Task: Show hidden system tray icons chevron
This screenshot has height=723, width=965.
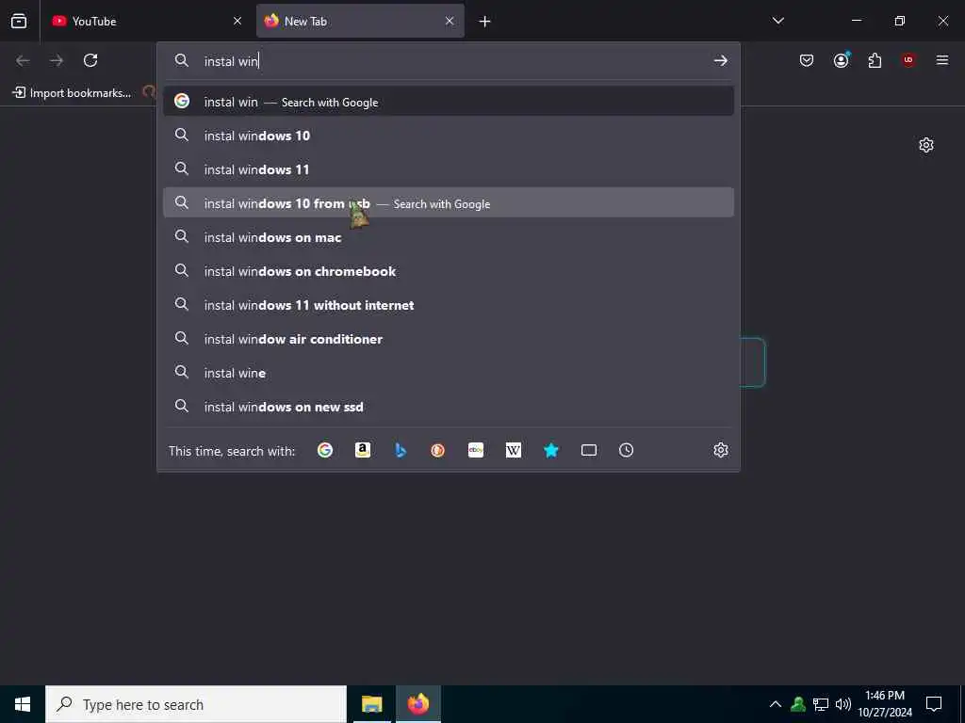Action: (x=776, y=704)
